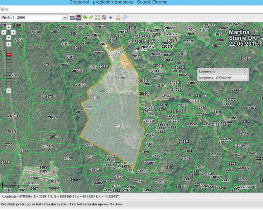Pan the map right with arrow

[13, 32]
